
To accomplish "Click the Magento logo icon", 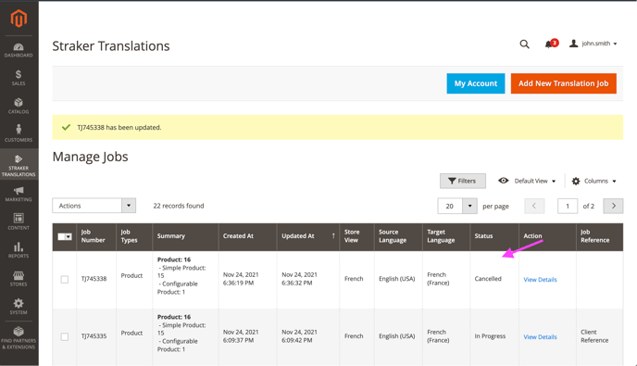I will point(19,19).
